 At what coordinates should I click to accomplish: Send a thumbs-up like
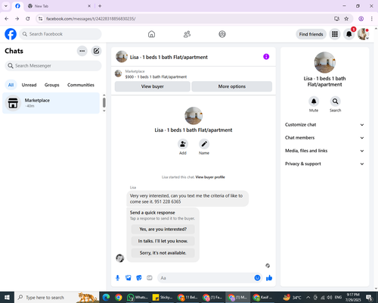pyautogui.click(x=269, y=278)
